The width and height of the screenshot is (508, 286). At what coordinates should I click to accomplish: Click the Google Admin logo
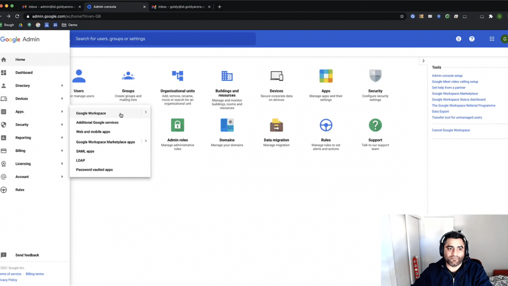20,40
